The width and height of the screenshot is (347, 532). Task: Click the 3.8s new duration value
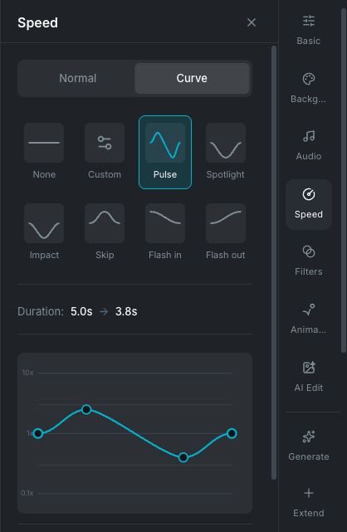(x=126, y=311)
